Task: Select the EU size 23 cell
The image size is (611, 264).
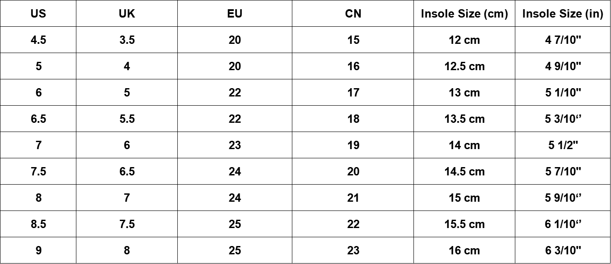Action: click(x=235, y=145)
